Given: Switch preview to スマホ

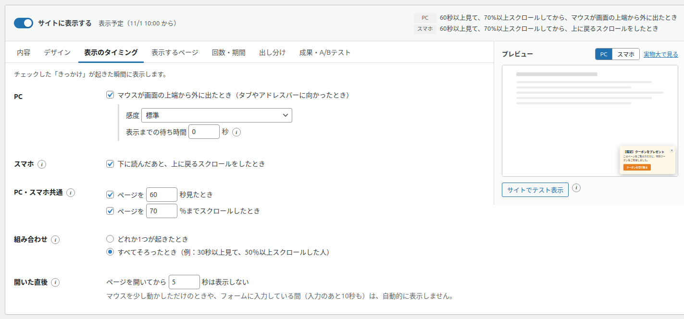Looking at the screenshot, I should pos(626,54).
